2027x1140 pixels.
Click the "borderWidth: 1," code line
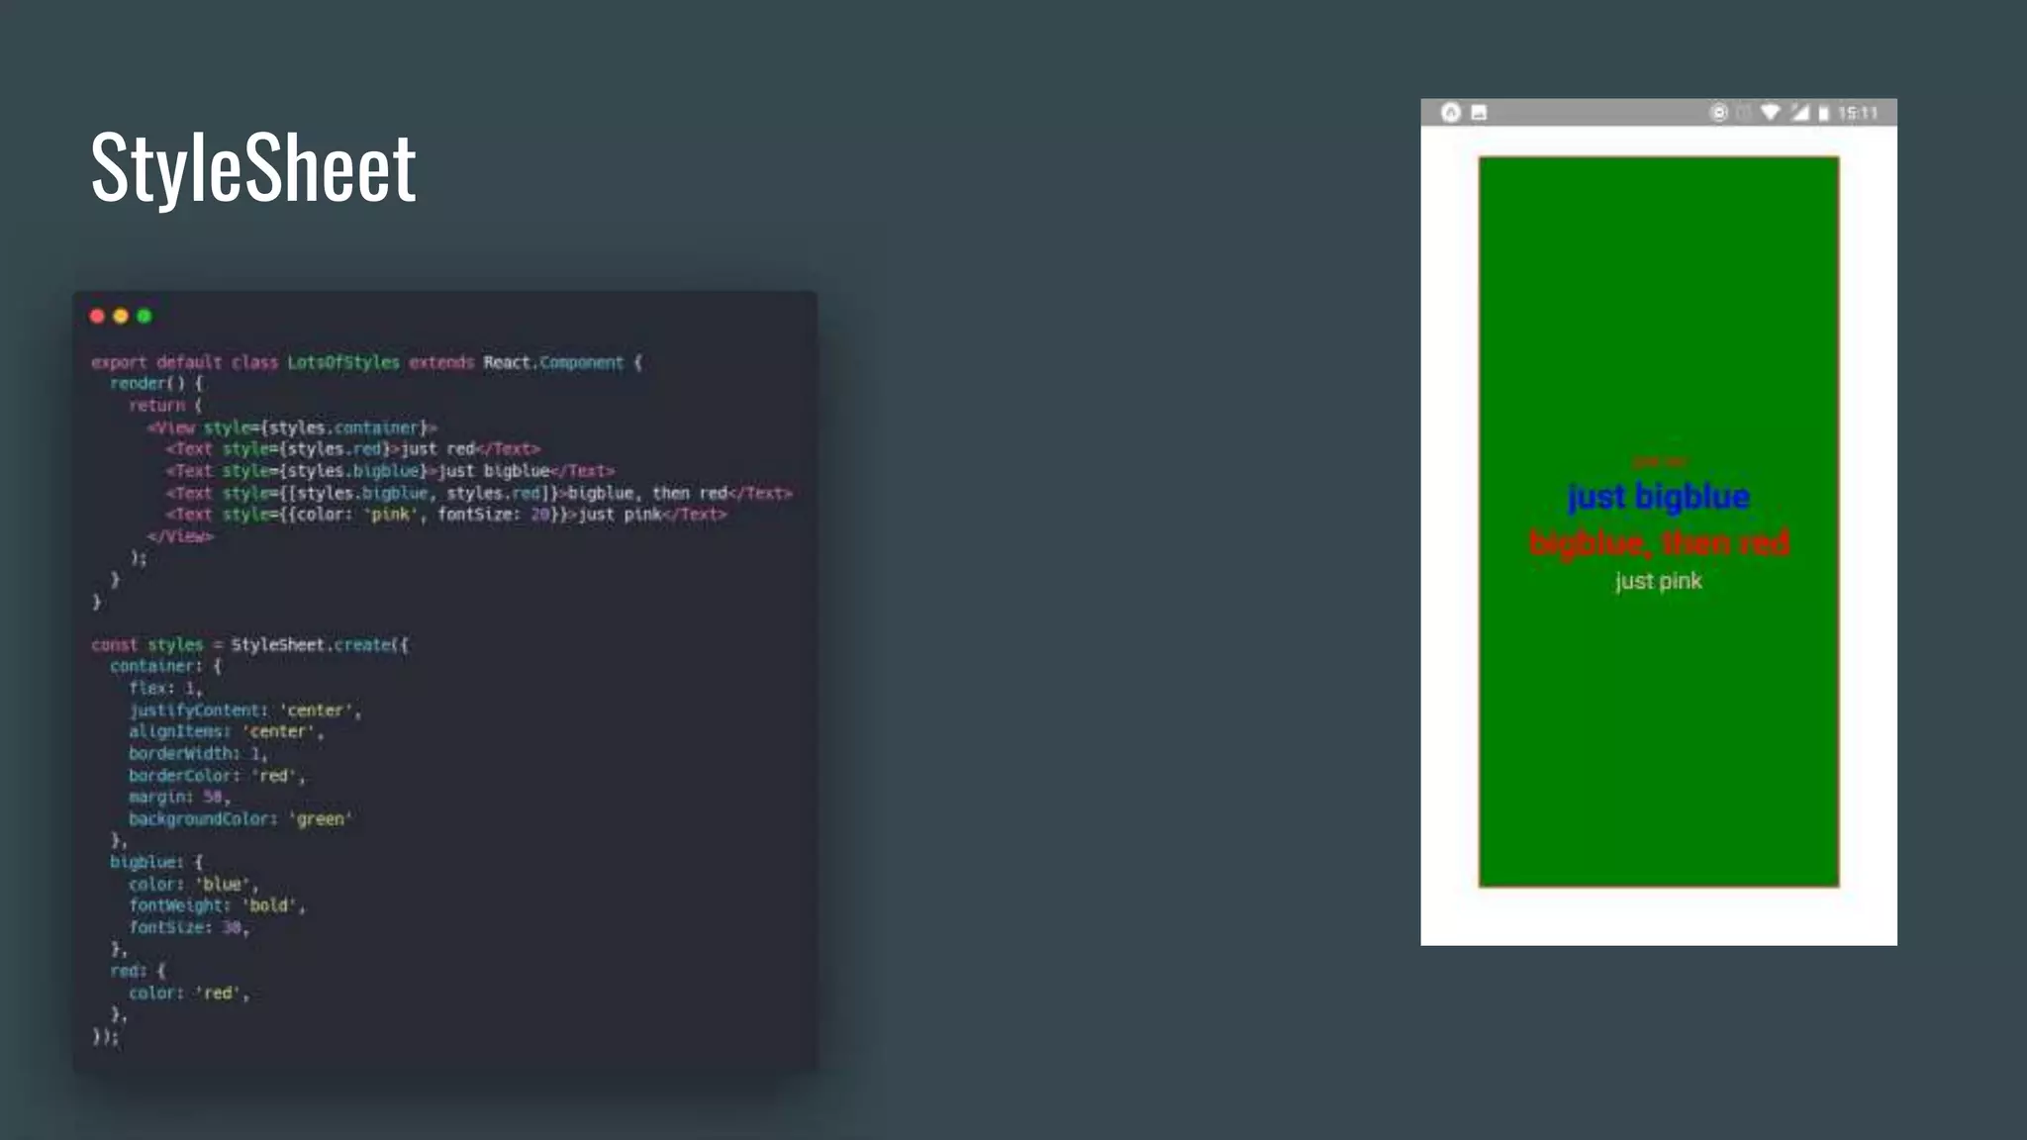pos(198,754)
